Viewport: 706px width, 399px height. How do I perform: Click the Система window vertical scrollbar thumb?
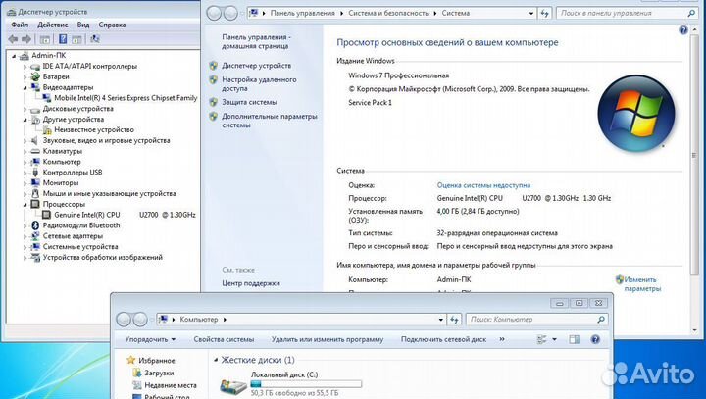pyautogui.click(x=694, y=155)
